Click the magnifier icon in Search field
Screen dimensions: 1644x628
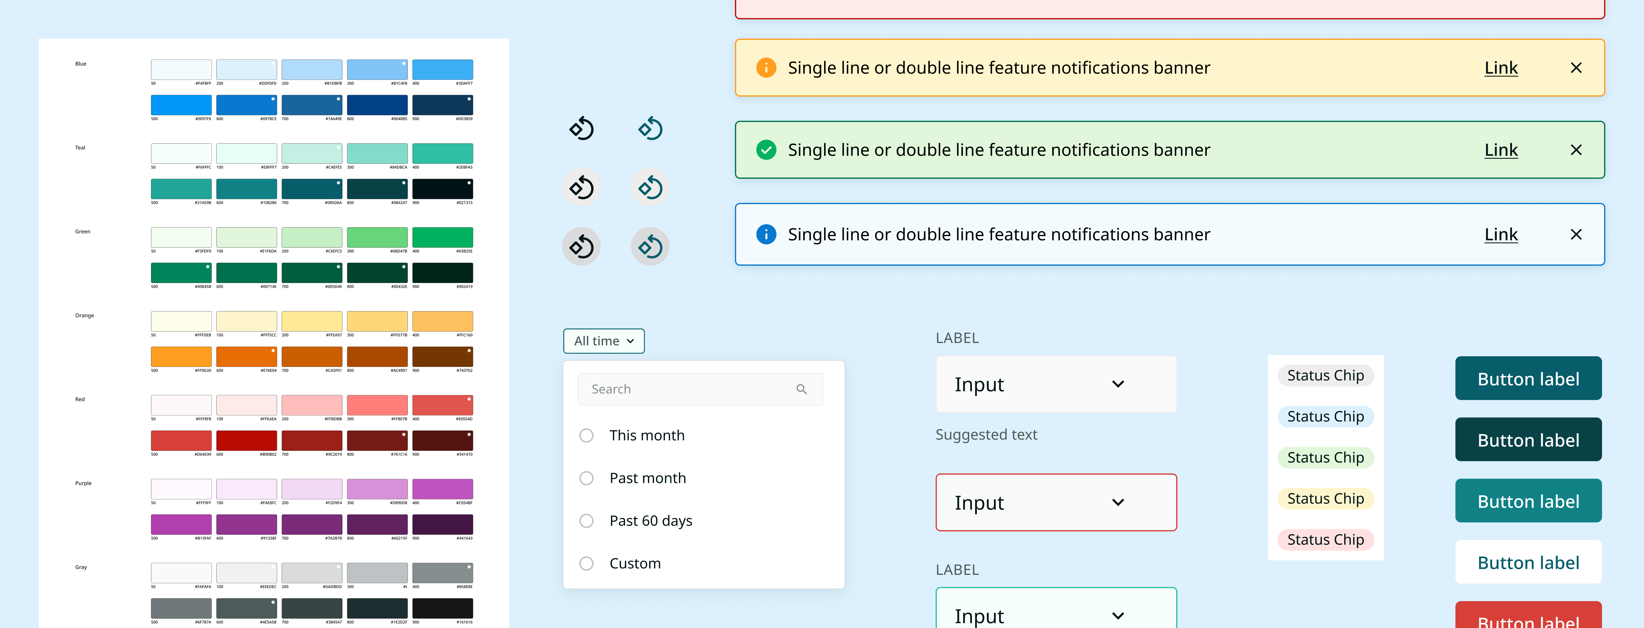point(801,389)
